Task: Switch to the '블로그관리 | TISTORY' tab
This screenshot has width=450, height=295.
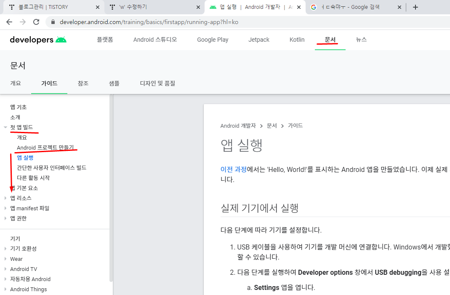Action: click(x=53, y=7)
